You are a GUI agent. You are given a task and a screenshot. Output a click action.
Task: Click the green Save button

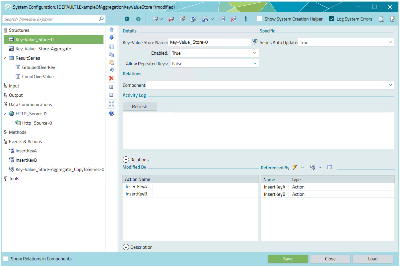point(288,259)
